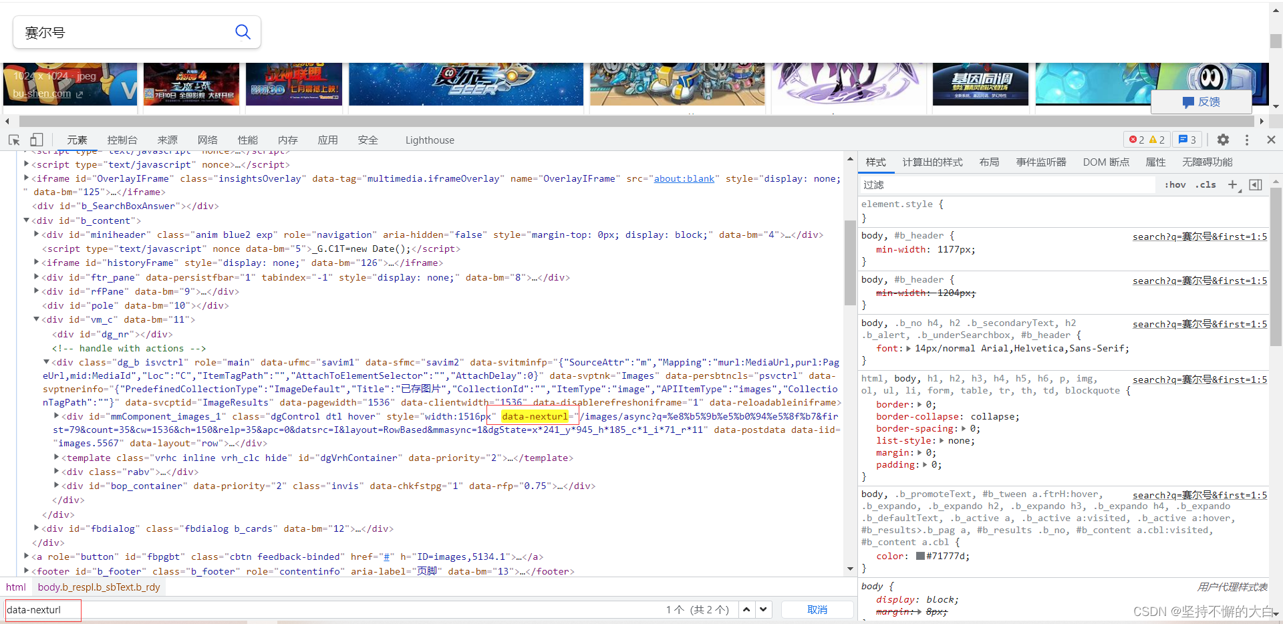Click the 赛尔号 search text box
The width and height of the screenshot is (1283, 624).
tap(127, 32)
